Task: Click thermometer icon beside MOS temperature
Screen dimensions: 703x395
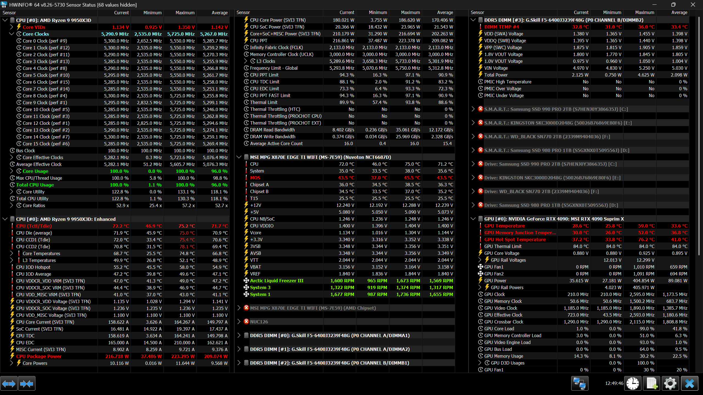Action: [246, 177]
